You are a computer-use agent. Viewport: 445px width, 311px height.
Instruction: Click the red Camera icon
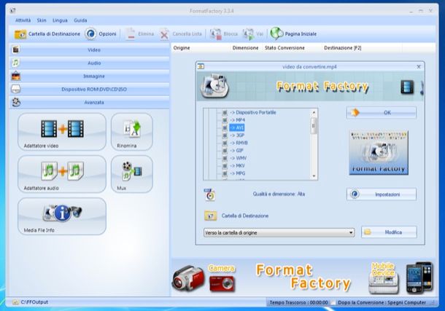[222, 283]
